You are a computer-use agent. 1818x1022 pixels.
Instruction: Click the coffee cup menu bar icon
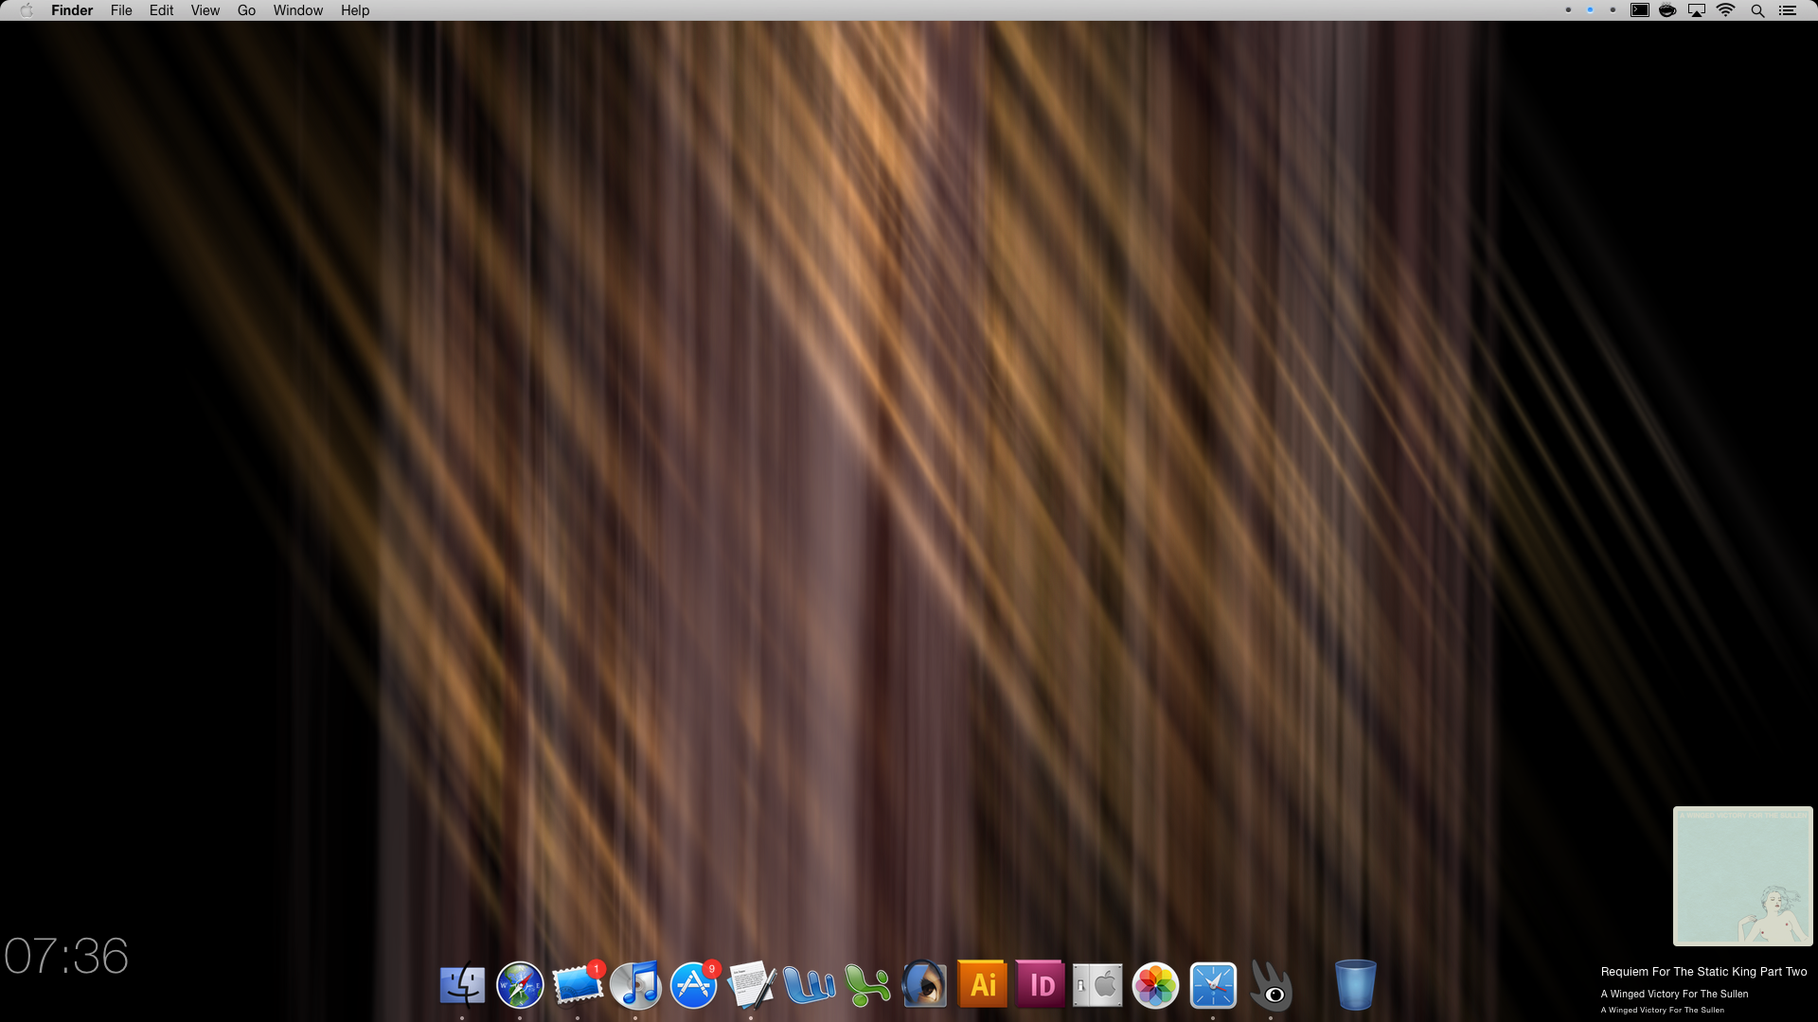[x=1667, y=10]
